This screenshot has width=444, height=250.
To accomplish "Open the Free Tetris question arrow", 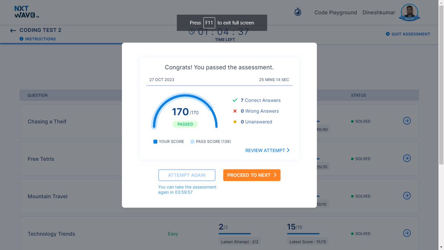I will pos(407,158).
